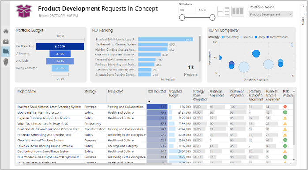308x170 pixels.
Task: Select Wide World Importers Software R100 name
Action: point(43,123)
